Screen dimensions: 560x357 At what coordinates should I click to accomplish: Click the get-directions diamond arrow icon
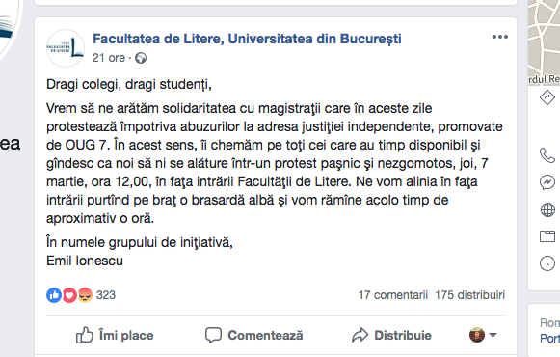pos(547,97)
